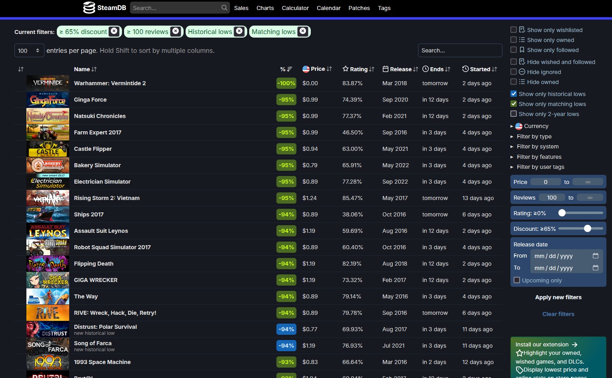
Task: Open Ginga Force game thumbnail
Action: coord(48,100)
